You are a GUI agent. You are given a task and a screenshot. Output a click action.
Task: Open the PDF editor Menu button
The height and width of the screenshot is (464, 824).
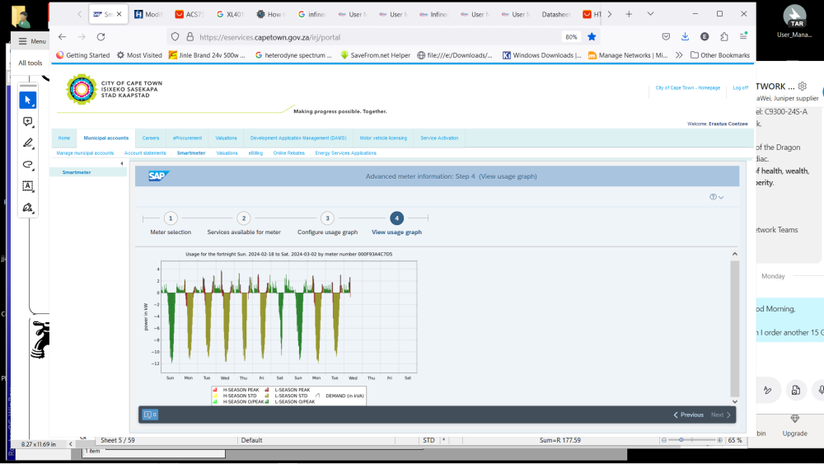tap(31, 41)
